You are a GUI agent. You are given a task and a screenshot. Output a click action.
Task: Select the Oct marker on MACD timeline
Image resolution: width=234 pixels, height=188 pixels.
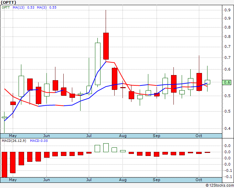tap(199, 180)
